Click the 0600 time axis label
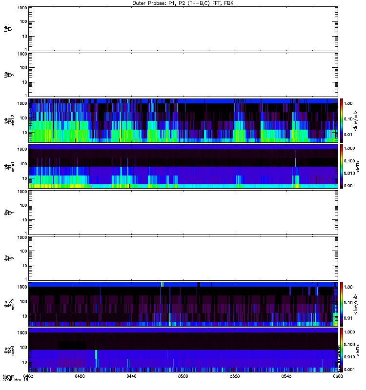 tap(338, 376)
